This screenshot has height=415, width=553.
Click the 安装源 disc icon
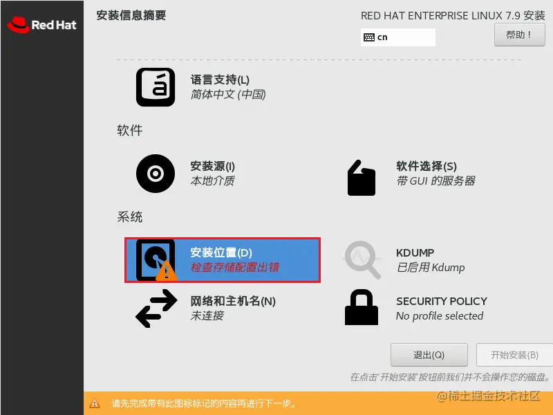pos(156,174)
